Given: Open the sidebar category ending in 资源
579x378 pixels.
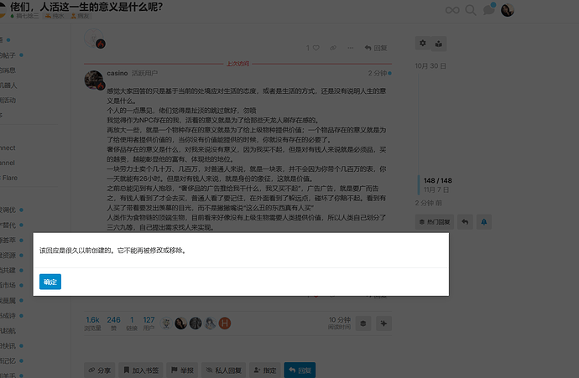Looking at the screenshot, I should (8, 255).
